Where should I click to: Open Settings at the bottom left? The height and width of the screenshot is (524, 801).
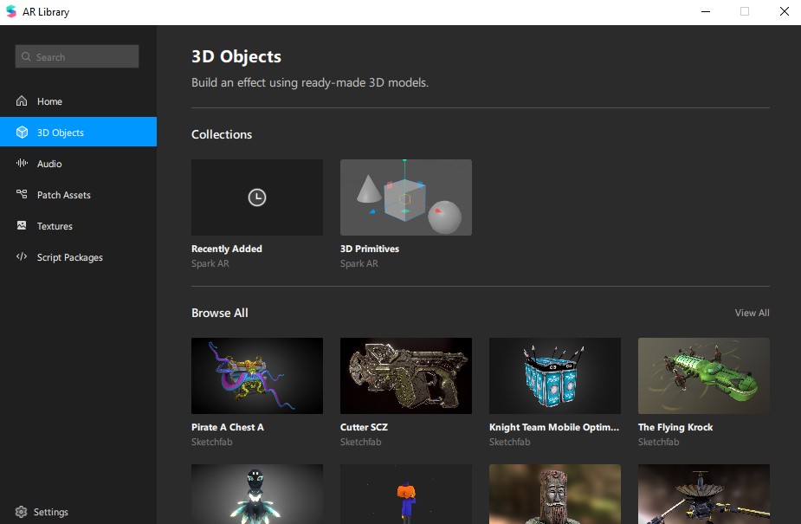(50, 512)
